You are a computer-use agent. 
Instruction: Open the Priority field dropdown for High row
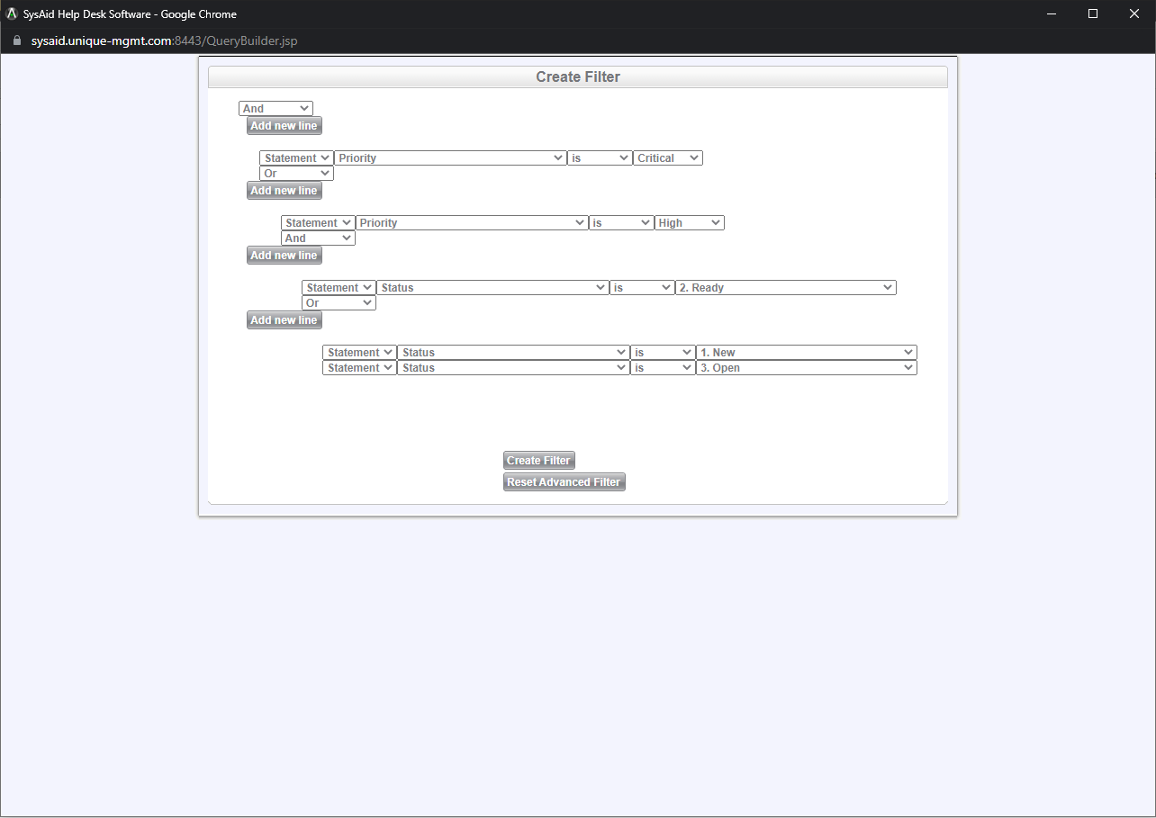coord(472,223)
